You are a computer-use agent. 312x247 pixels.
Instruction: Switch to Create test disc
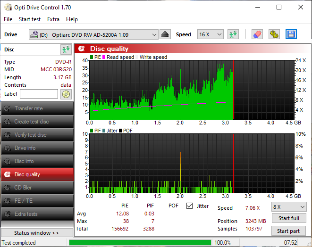(37, 122)
